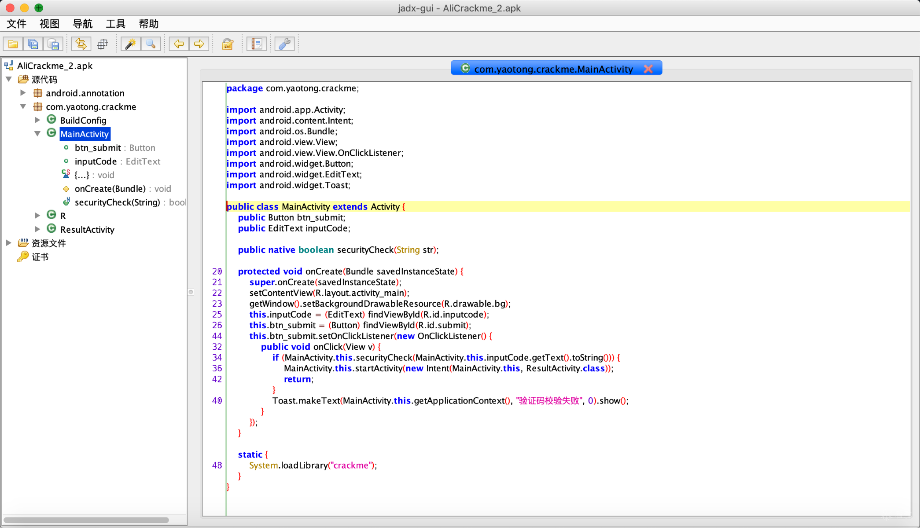Screen dimensions: 920x528
Task: Click the save all icon
Action: (x=33, y=44)
